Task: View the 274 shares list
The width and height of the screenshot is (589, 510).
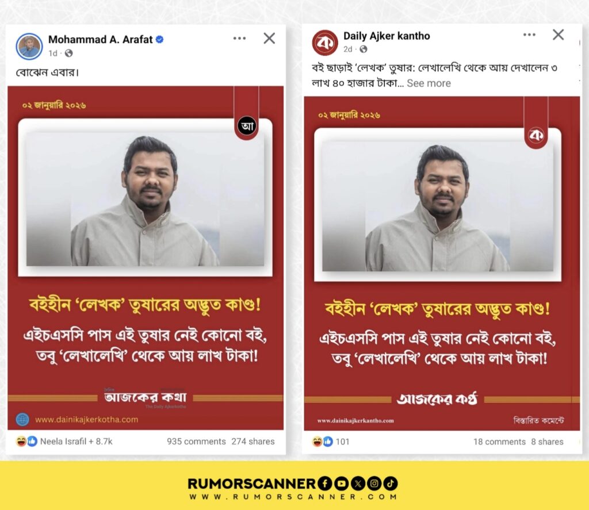Action: click(x=253, y=441)
